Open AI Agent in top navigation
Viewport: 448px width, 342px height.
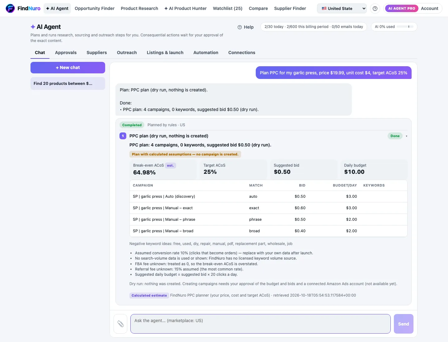click(57, 8)
